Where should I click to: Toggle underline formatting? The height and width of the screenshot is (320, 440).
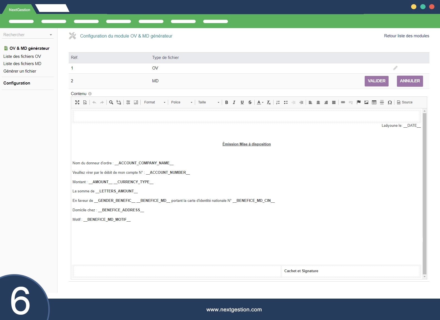242,102
